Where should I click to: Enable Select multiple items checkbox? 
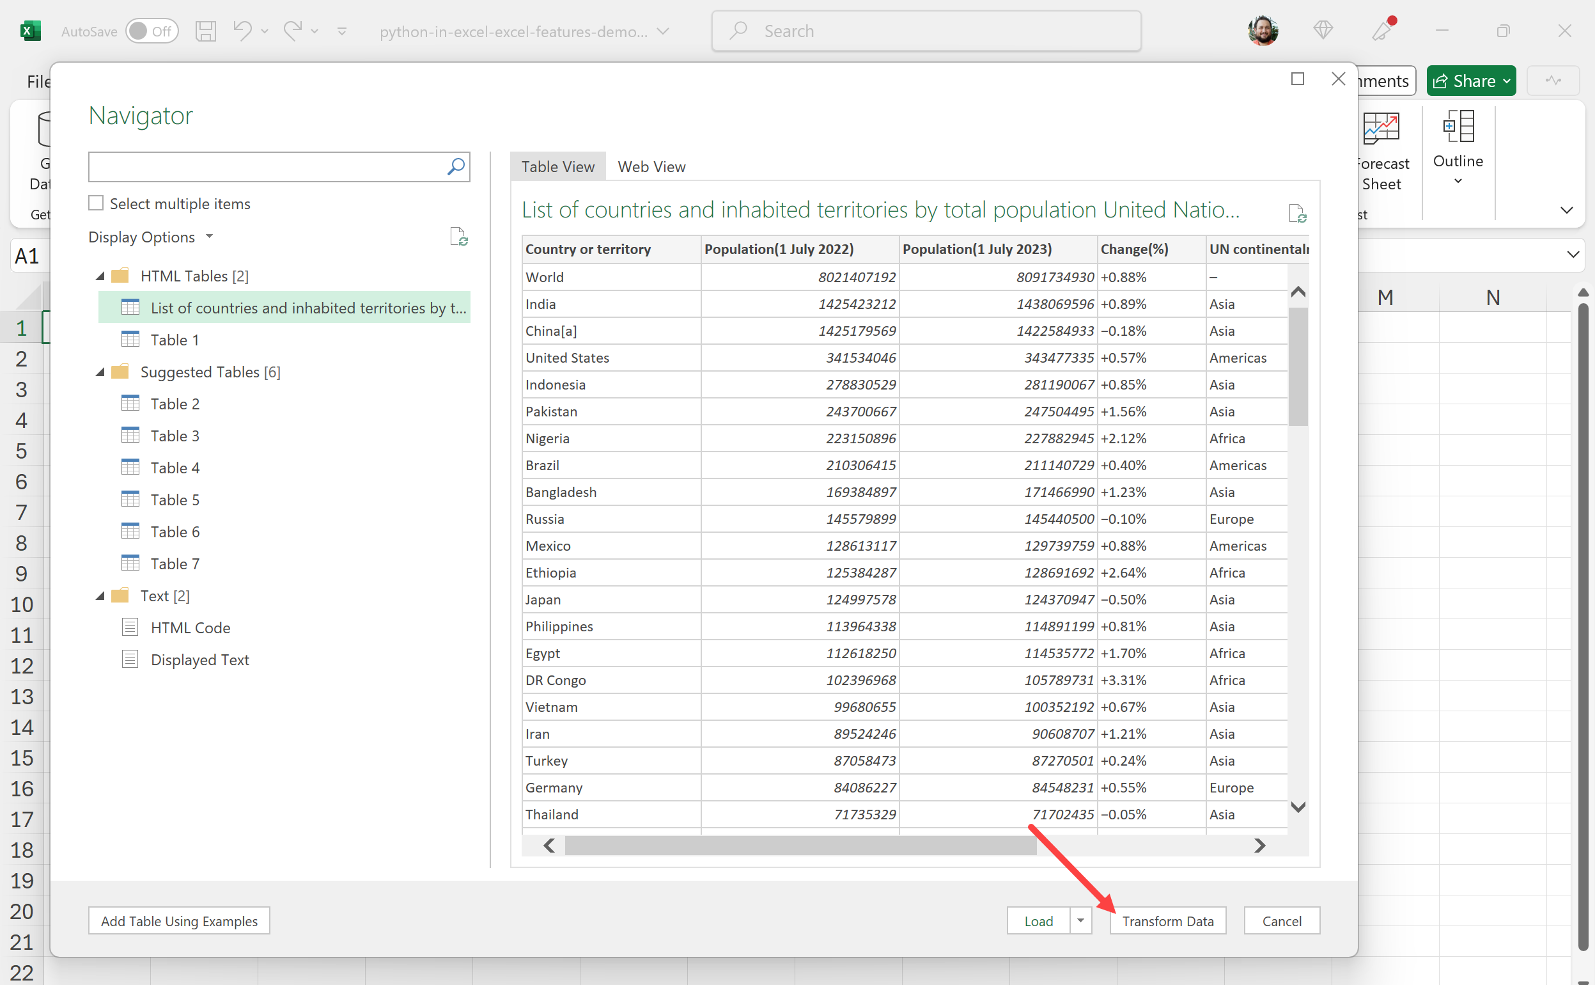click(x=97, y=203)
